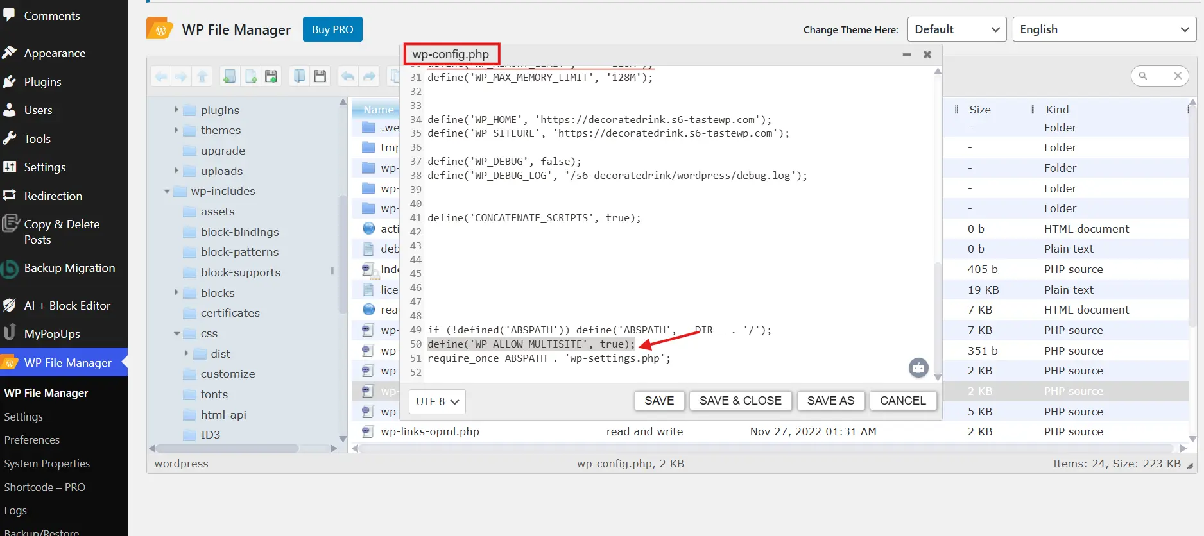The height and width of the screenshot is (536, 1204).
Task: Select the fonts folder in tree
Action: 214,394
